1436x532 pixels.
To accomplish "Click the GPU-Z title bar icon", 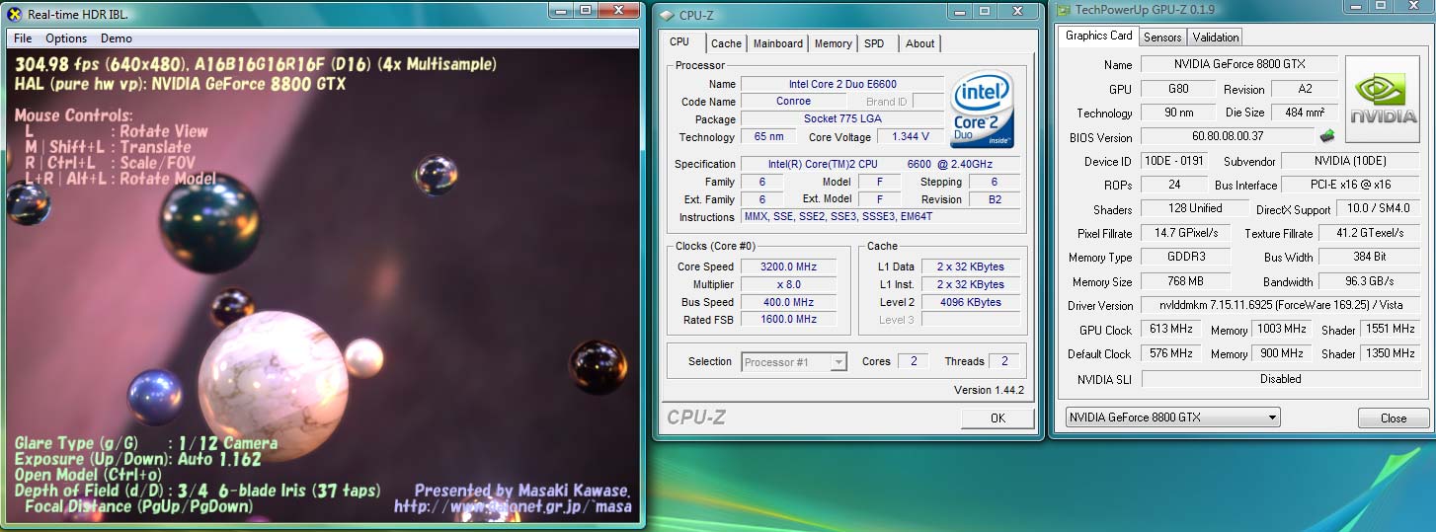I will tap(1063, 10).
